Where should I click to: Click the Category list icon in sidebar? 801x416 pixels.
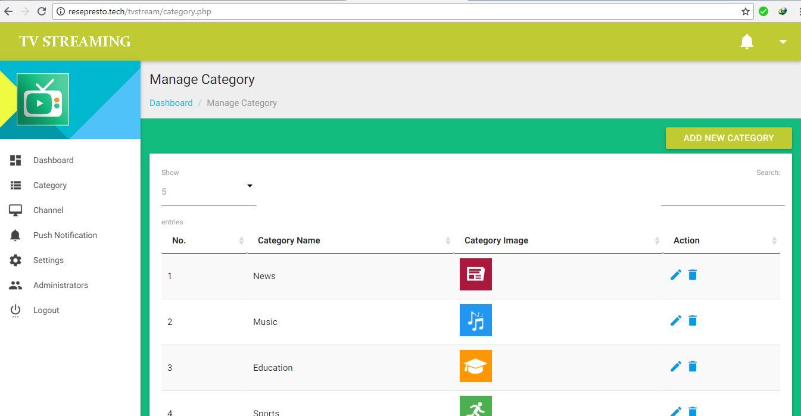(x=15, y=185)
